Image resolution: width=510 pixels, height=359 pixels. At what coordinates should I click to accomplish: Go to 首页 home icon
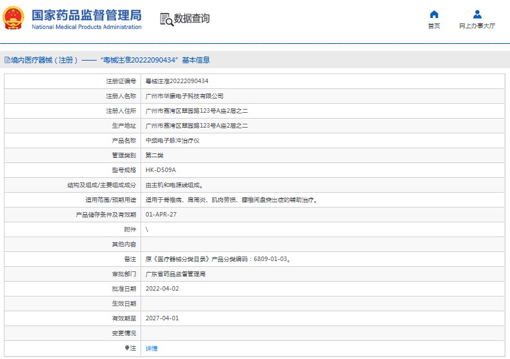point(434,14)
